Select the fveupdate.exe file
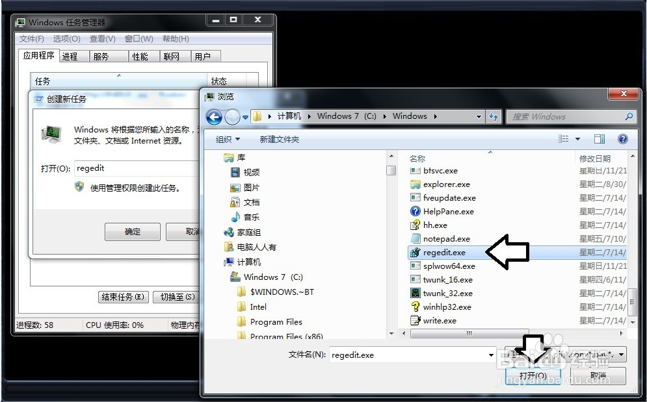This screenshot has height=402, width=647. (443, 198)
